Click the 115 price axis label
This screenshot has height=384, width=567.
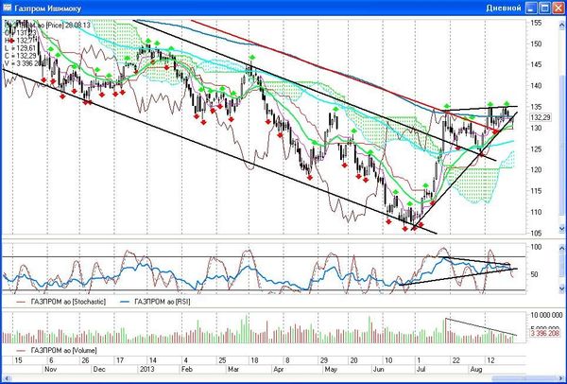pyautogui.click(x=536, y=191)
